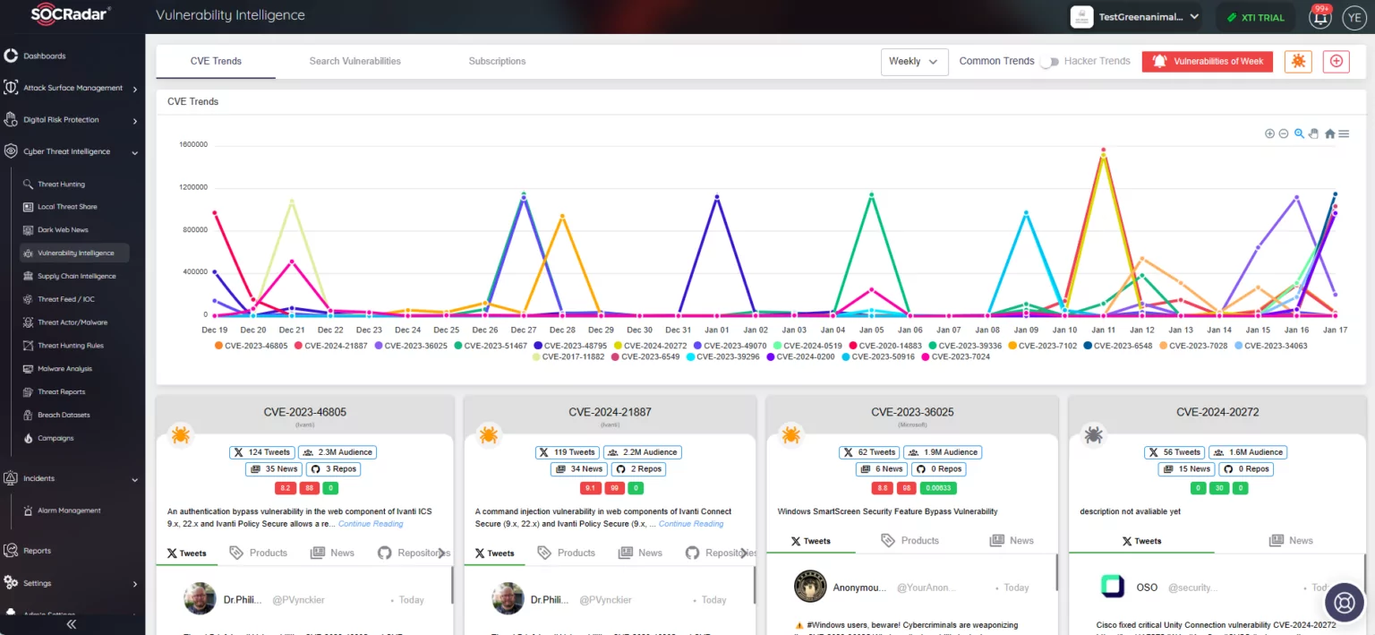
Task: Show more tabs arrow on CVE-2024-21887 card
Action: pos(744,553)
